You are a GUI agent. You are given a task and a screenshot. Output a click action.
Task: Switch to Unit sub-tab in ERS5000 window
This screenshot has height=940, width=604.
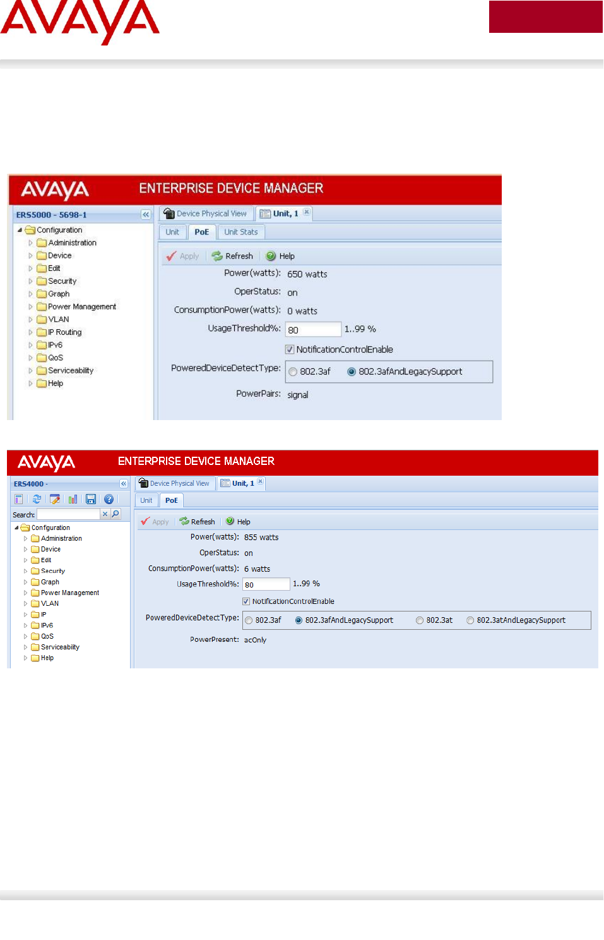(172, 232)
